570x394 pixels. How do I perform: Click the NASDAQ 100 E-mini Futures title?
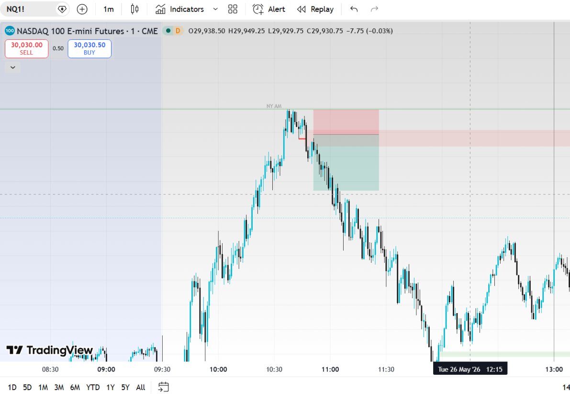tap(87, 31)
